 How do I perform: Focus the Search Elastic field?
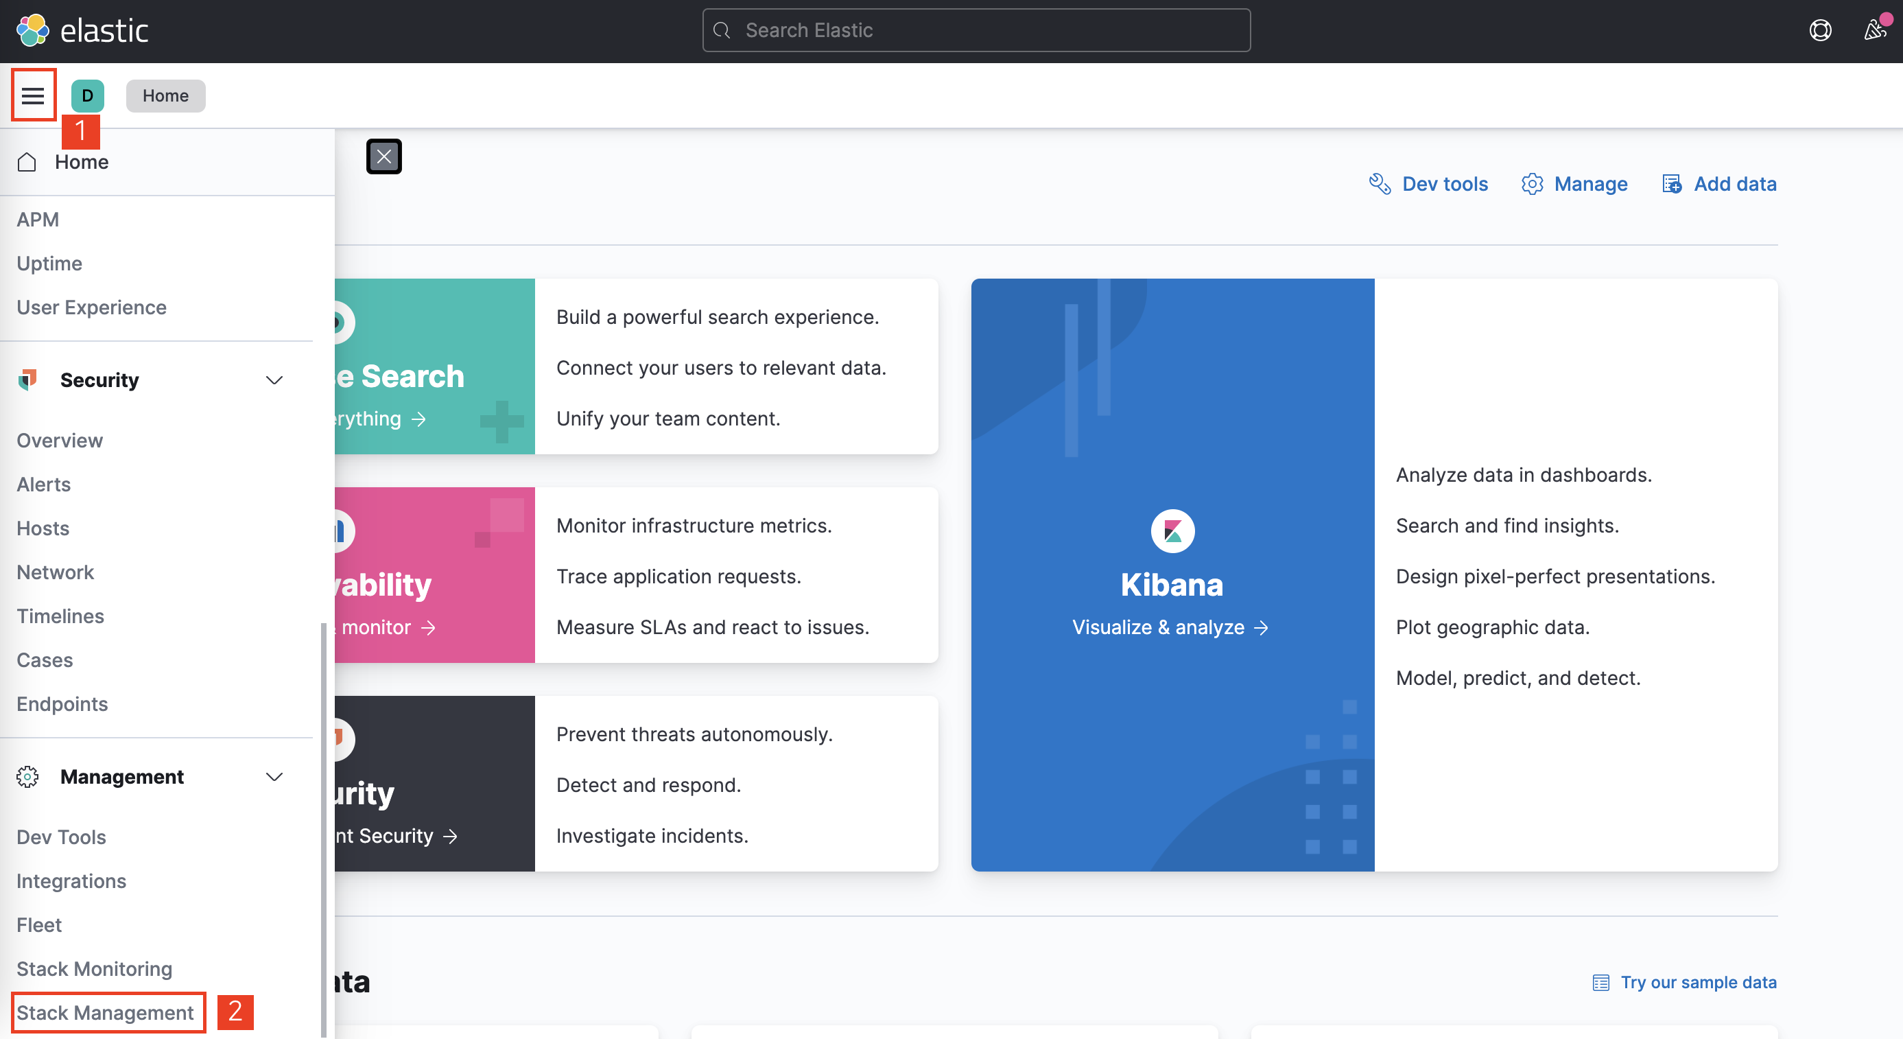coord(976,30)
